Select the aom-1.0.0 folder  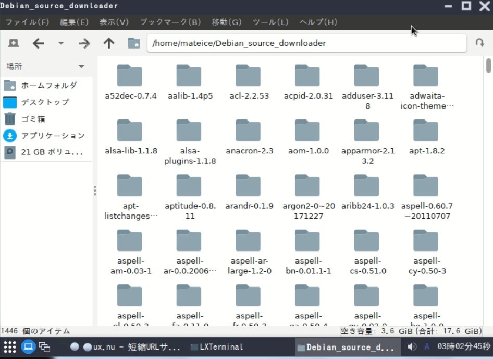point(308,137)
